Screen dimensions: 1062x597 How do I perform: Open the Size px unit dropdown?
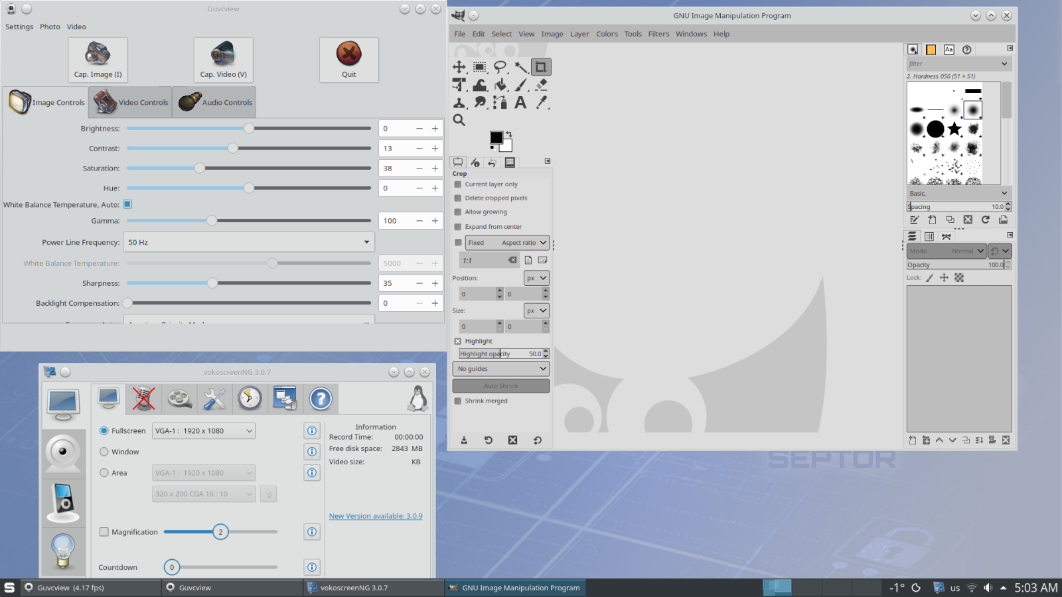click(536, 311)
